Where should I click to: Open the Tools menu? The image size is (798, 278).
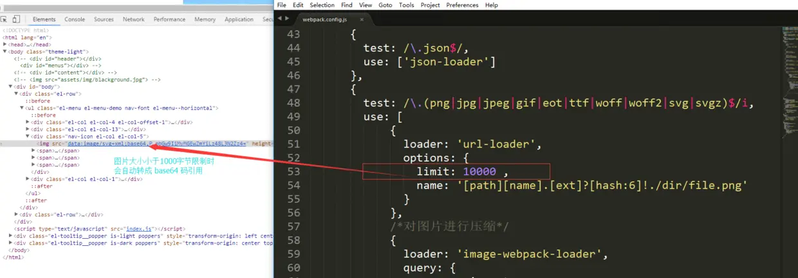coord(407,5)
